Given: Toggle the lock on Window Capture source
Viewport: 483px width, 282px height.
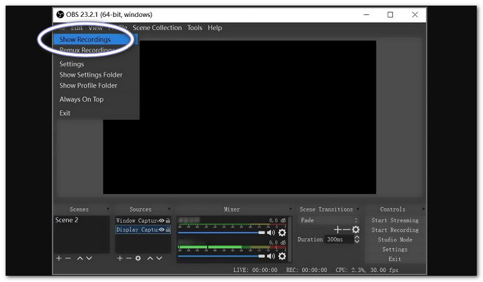Looking at the screenshot, I should pos(168,221).
